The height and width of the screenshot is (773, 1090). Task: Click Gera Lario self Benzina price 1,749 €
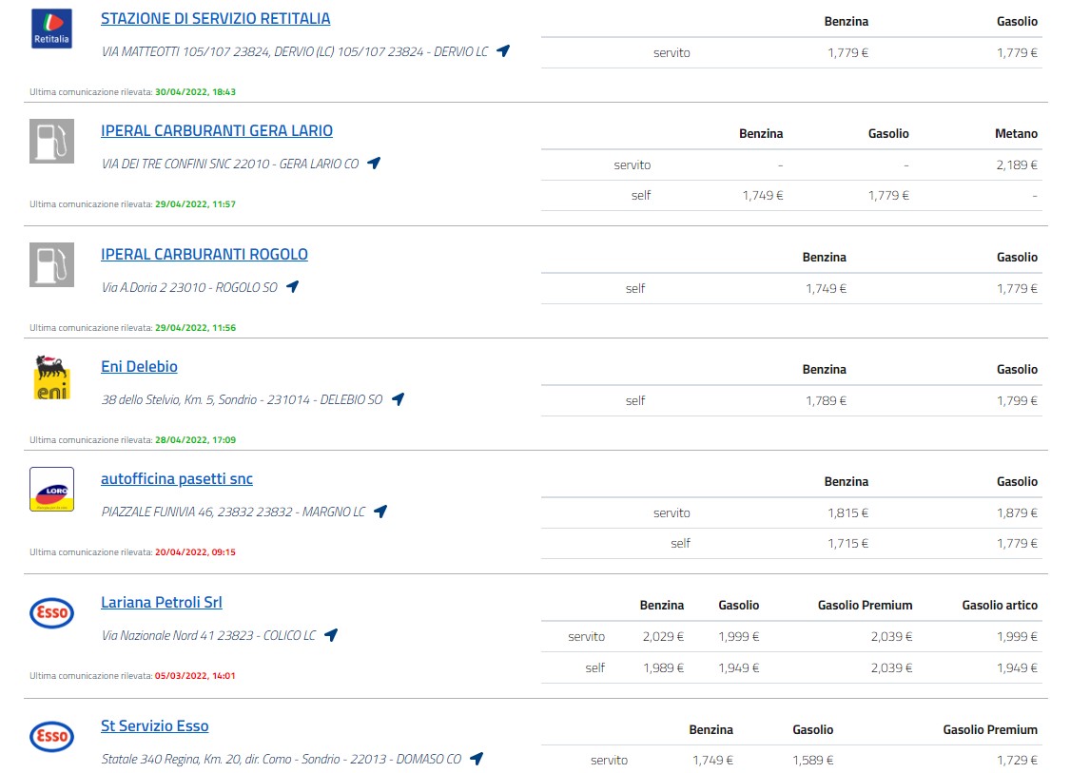763,195
